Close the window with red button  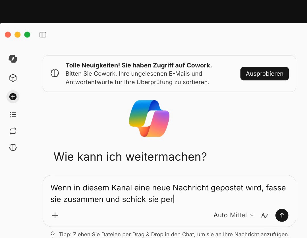tap(8, 35)
